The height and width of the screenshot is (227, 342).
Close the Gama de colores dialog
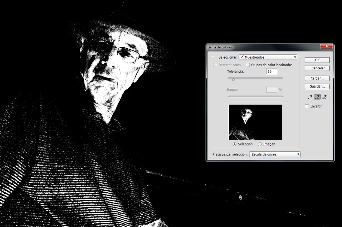[x=327, y=46]
